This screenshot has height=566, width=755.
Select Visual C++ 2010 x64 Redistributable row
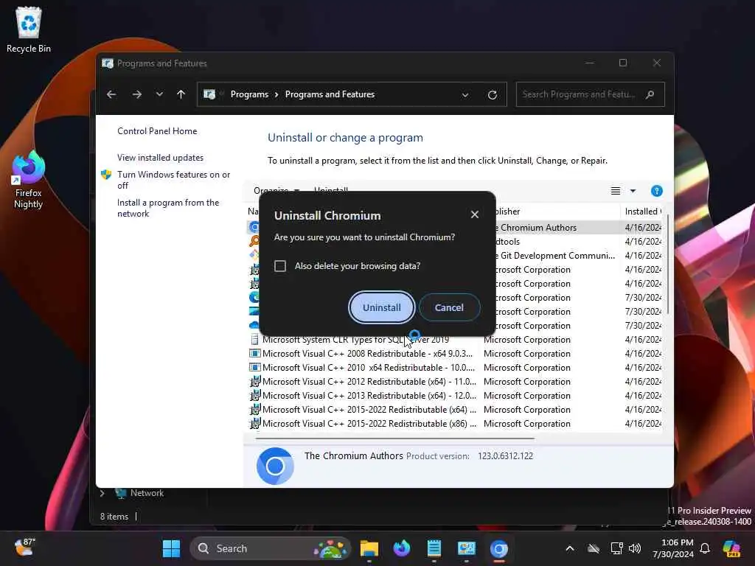(x=369, y=368)
